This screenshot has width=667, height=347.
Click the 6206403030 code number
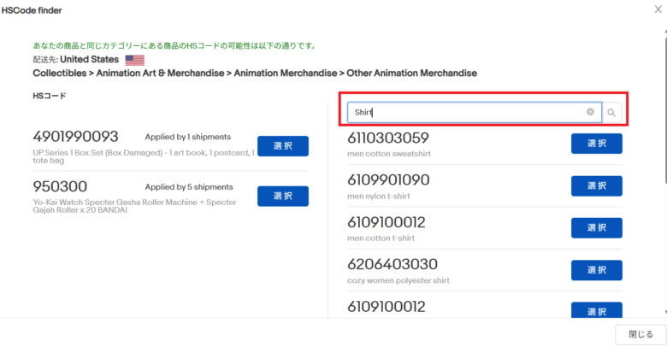click(393, 264)
